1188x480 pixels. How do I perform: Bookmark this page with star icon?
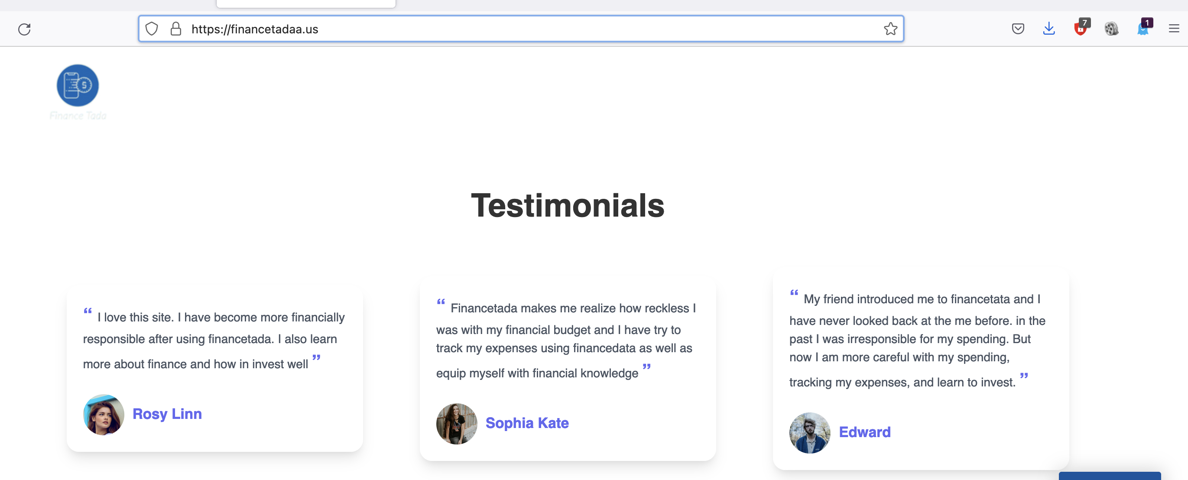(x=890, y=29)
